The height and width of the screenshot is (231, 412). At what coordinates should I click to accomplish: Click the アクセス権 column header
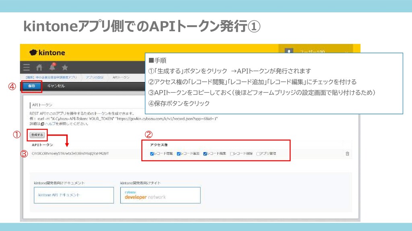tap(159, 145)
